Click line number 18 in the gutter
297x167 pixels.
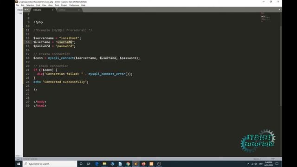coord(28,58)
